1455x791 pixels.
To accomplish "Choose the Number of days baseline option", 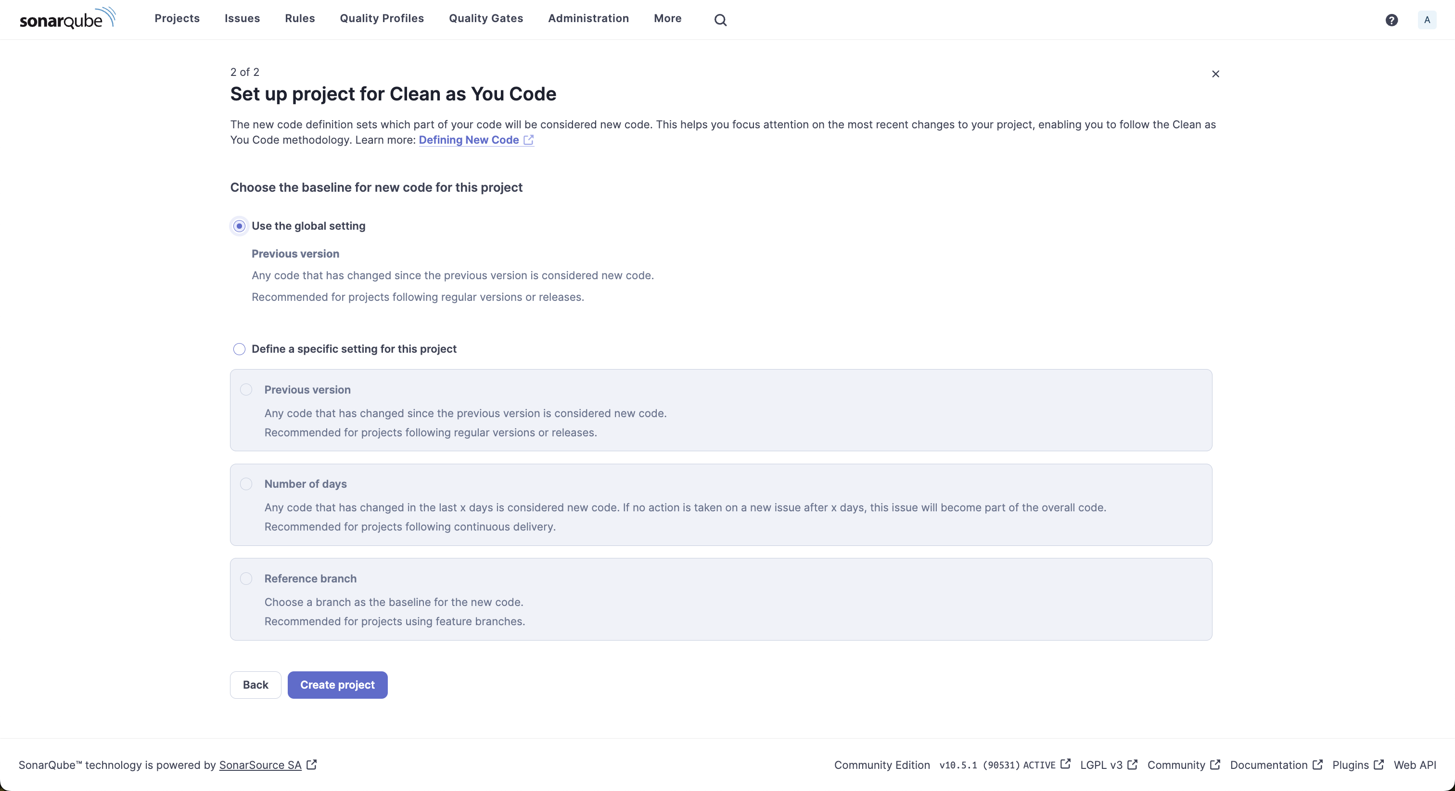I will (246, 484).
